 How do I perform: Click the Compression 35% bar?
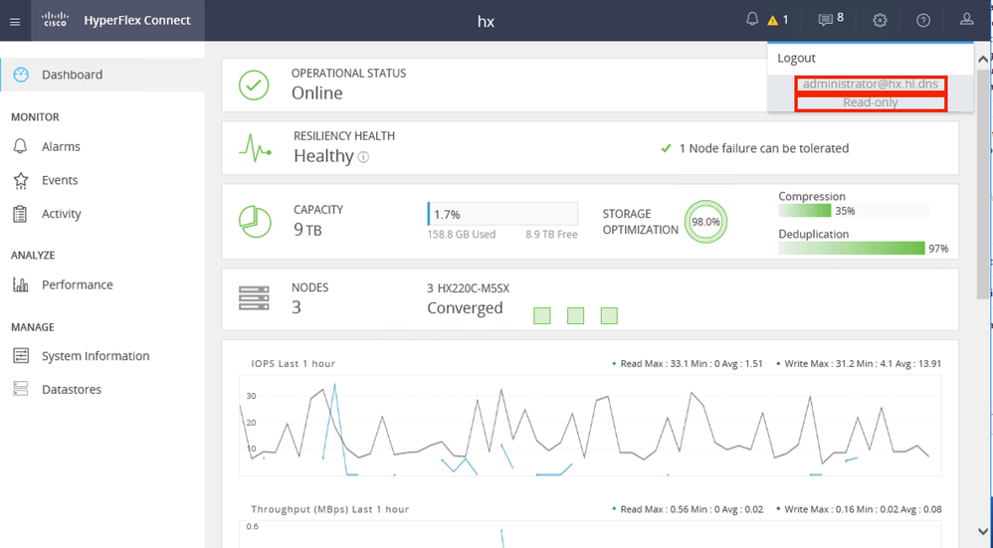click(854, 211)
